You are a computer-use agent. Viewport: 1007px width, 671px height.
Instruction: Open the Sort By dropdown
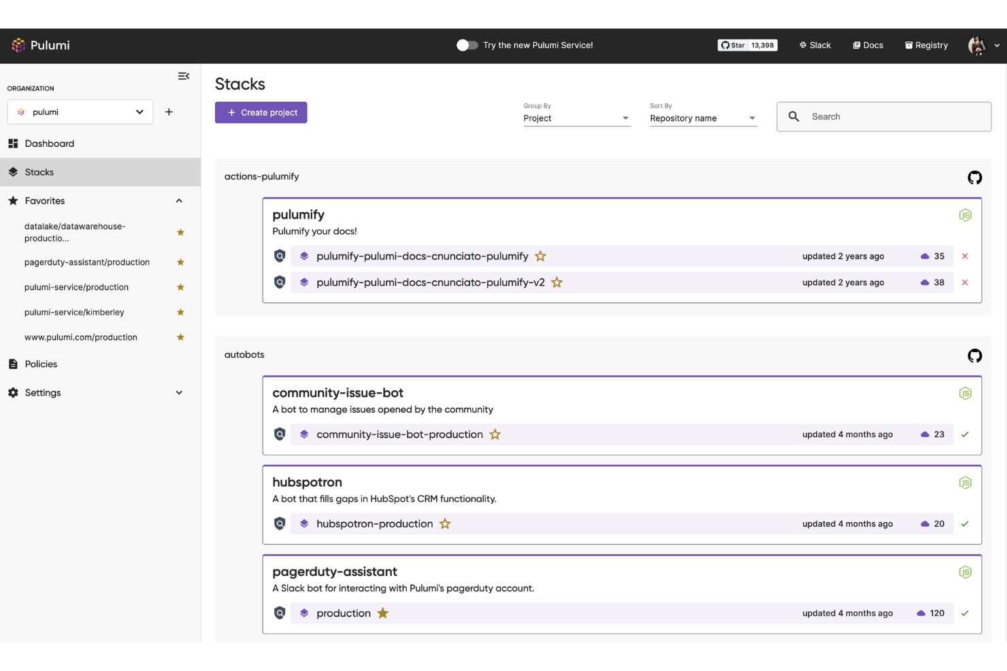704,118
